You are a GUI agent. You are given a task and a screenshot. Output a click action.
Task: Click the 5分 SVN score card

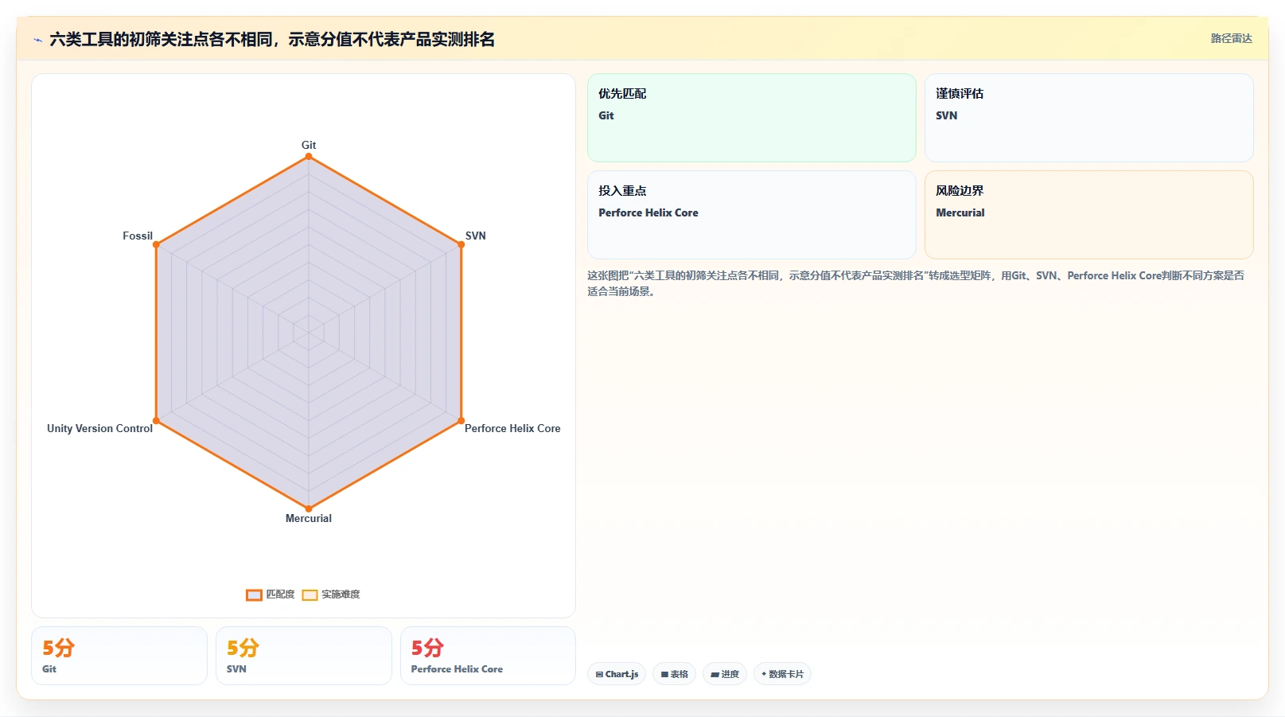(x=304, y=656)
